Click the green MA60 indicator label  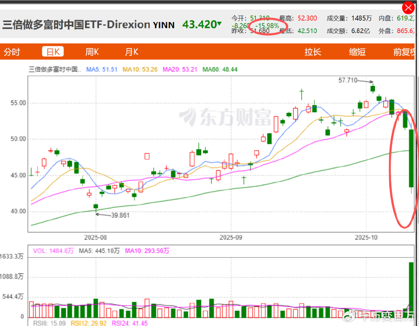click(x=220, y=70)
